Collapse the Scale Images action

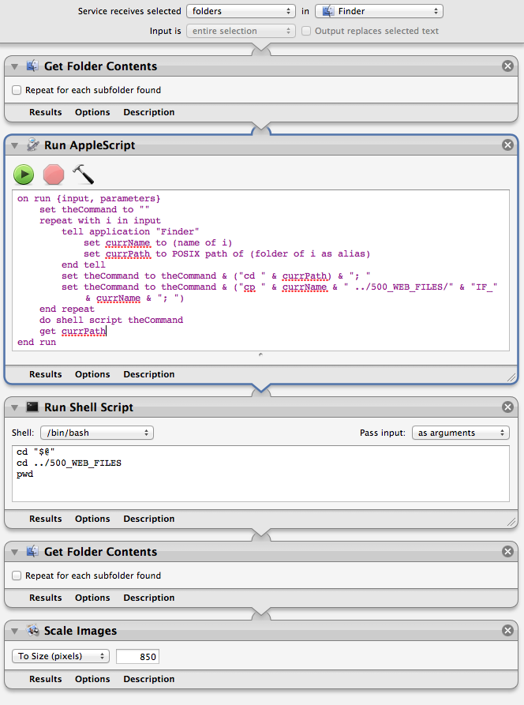tap(14, 631)
